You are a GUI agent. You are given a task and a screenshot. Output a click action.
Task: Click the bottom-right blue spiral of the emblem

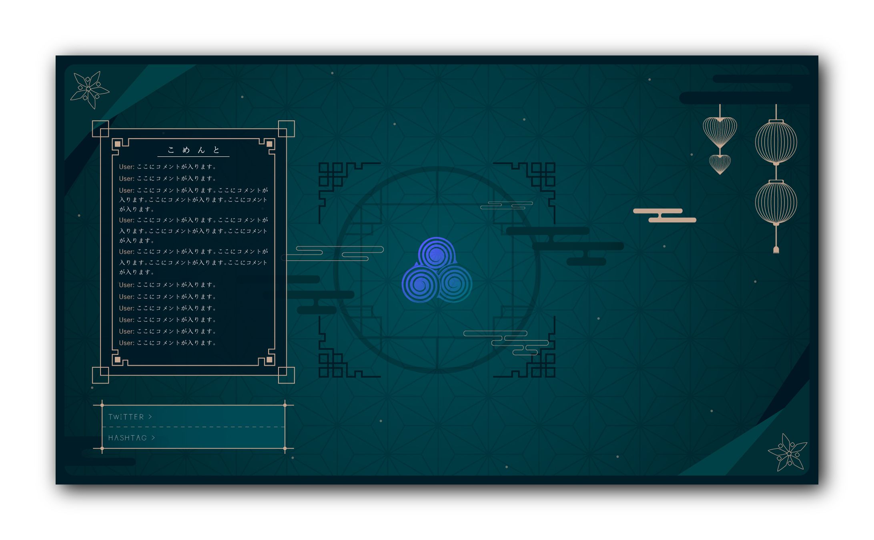[455, 284]
